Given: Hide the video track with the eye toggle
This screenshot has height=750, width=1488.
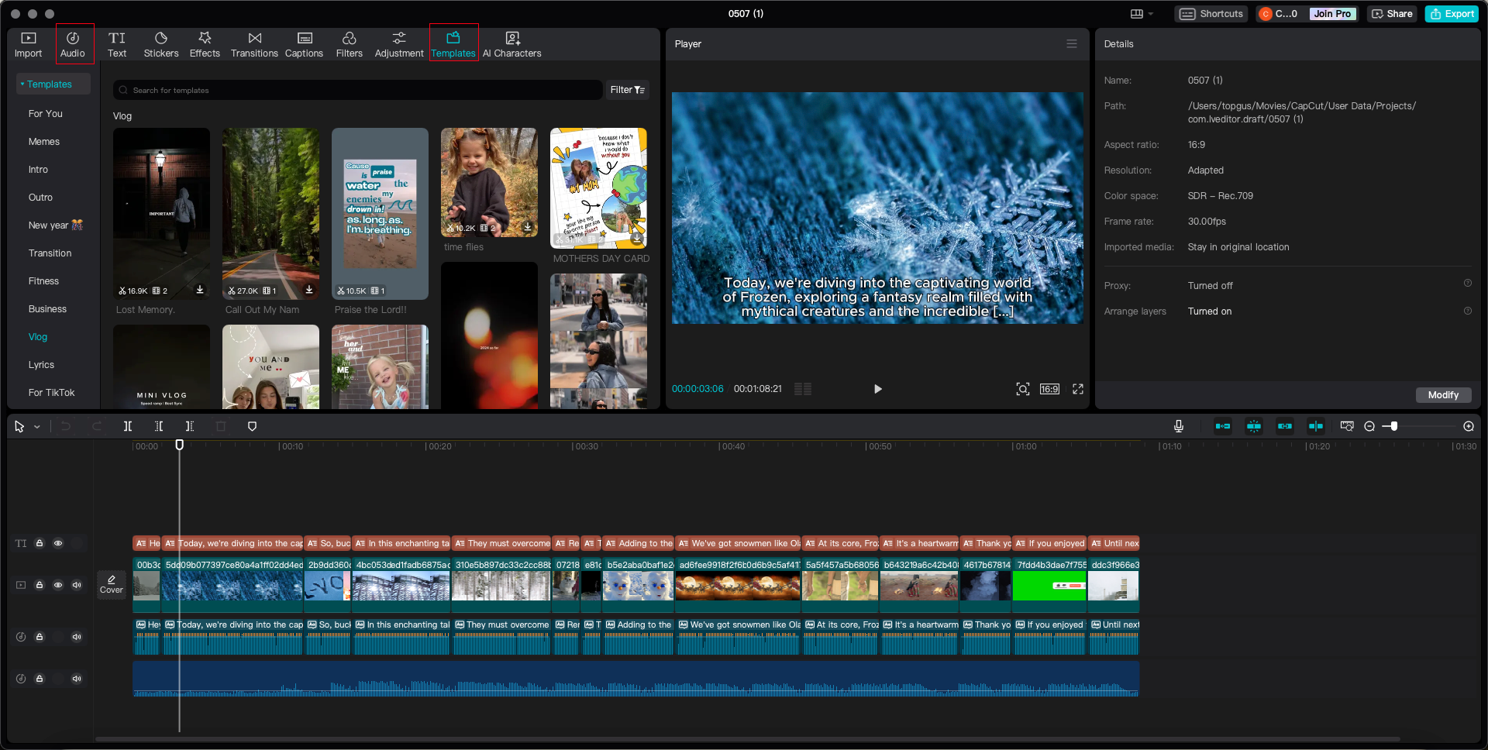Looking at the screenshot, I should coord(58,585).
